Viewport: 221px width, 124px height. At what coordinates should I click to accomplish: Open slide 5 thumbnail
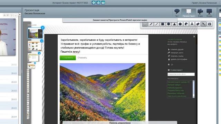[33, 58]
